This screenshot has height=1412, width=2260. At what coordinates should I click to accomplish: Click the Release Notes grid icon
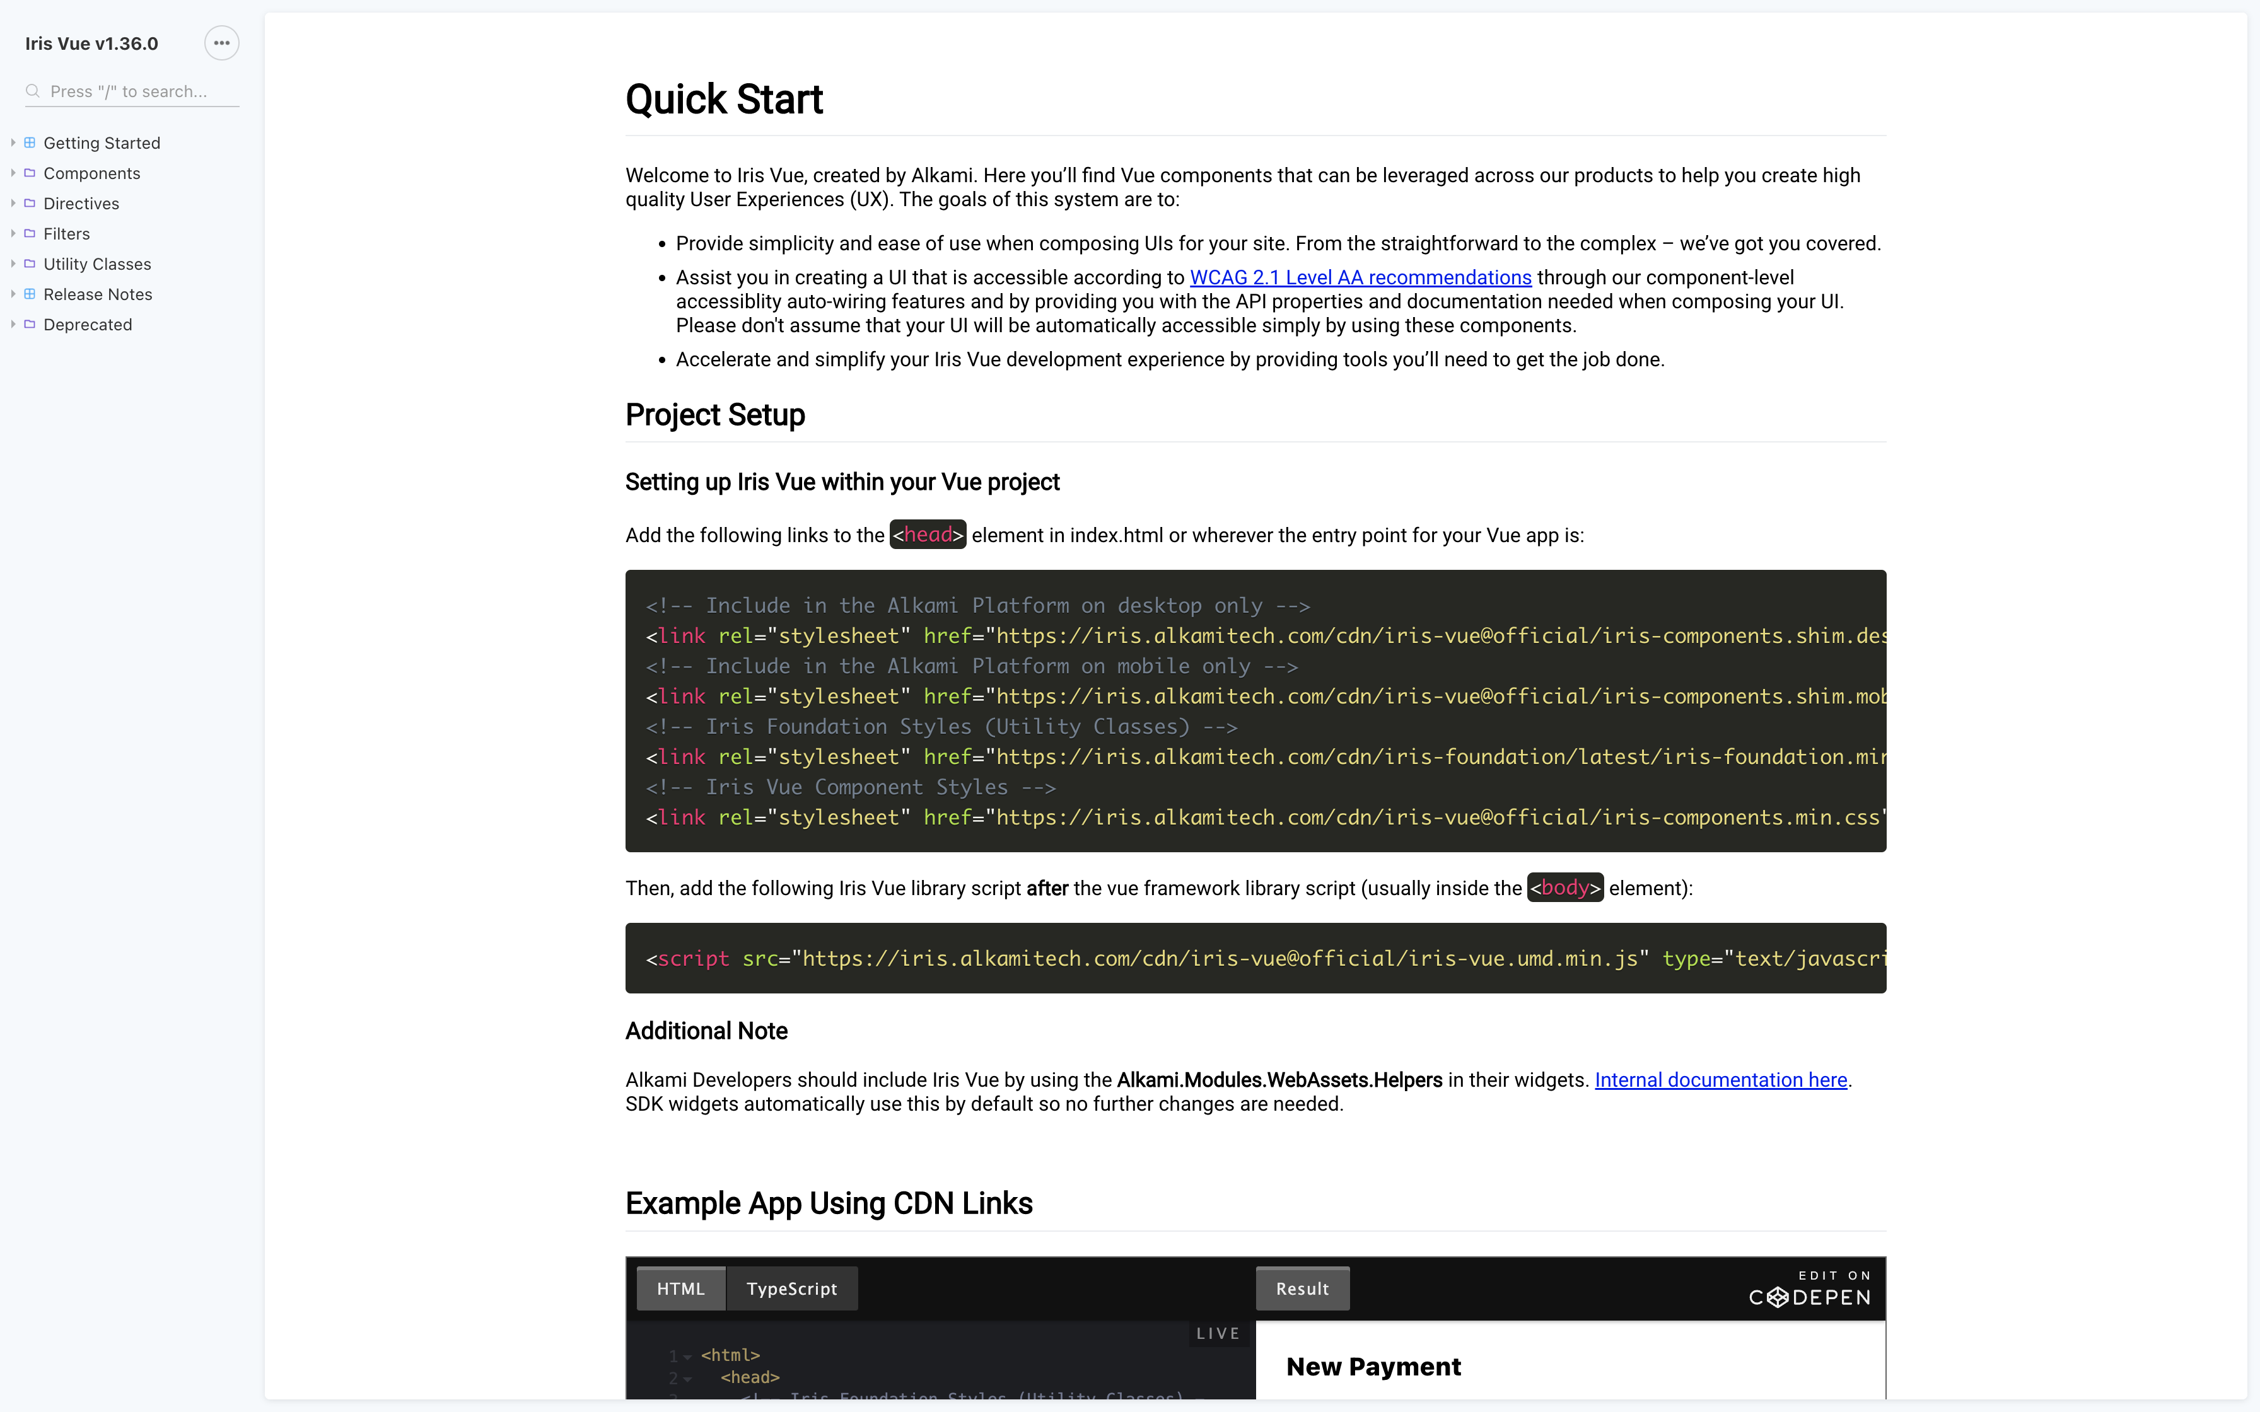click(30, 293)
